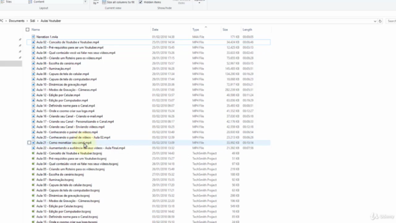Click the Content layout icon

coord(30,2)
